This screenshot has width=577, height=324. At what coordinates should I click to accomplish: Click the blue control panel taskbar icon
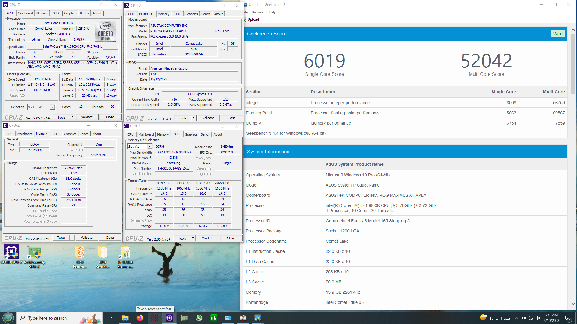point(228,318)
